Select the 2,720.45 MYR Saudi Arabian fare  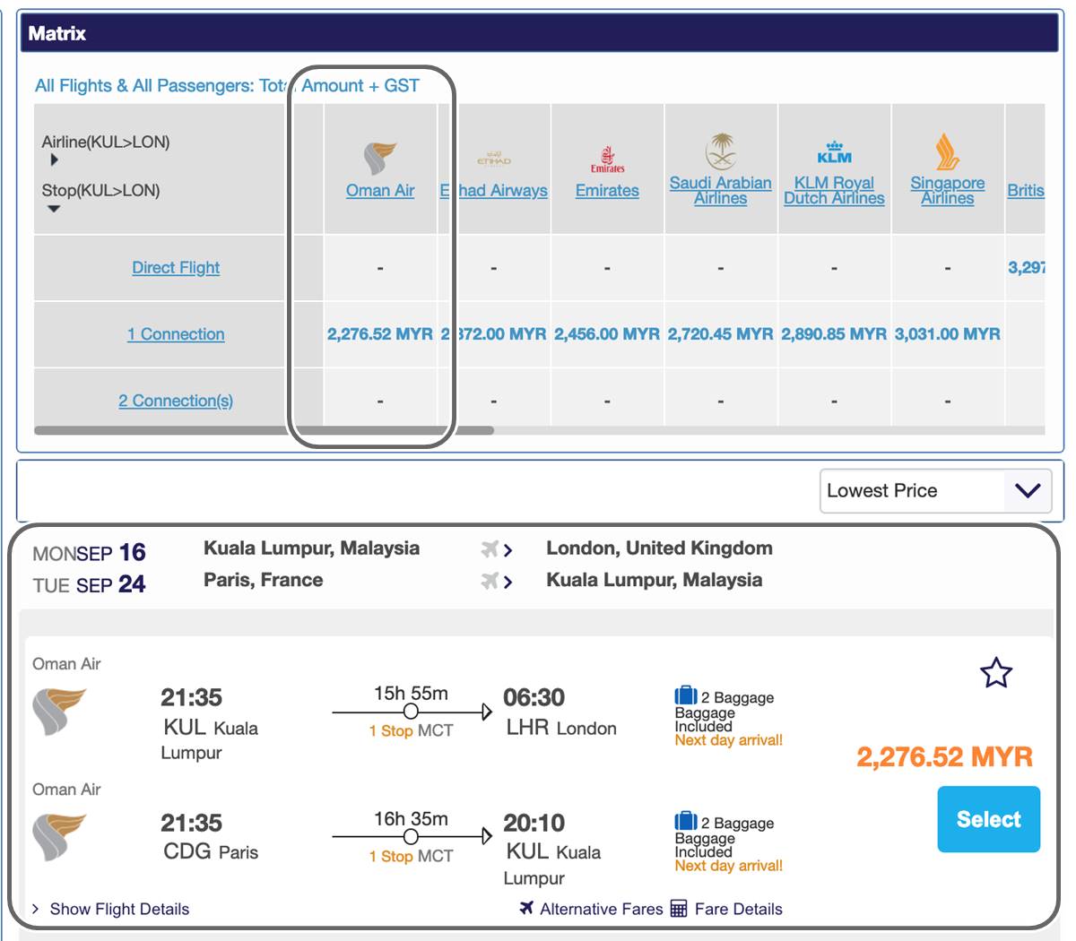point(721,334)
